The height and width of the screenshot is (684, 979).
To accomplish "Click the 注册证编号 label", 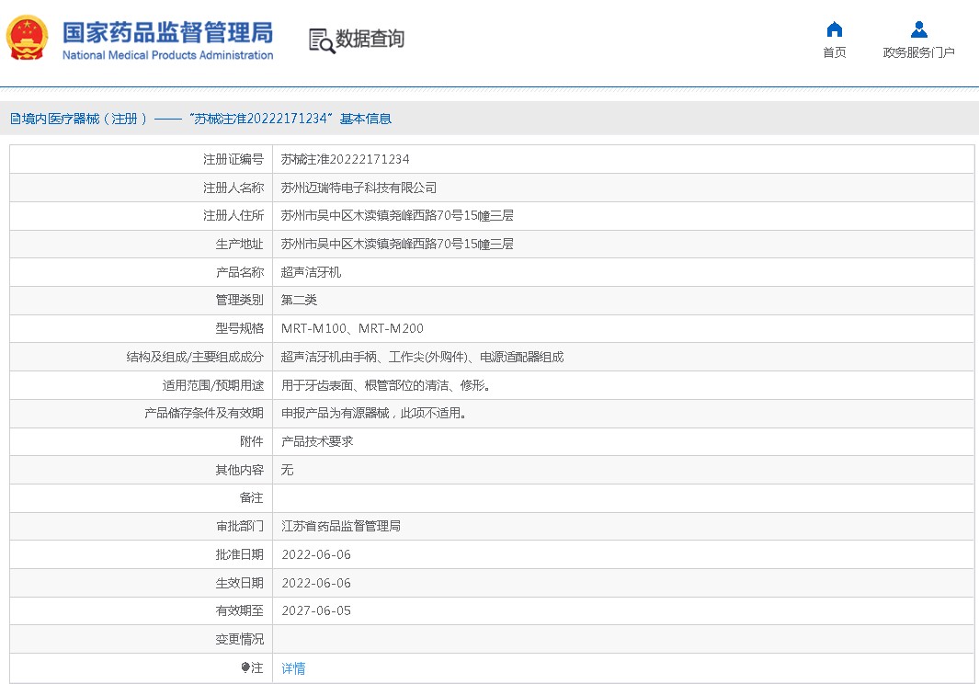I will (233, 159).
